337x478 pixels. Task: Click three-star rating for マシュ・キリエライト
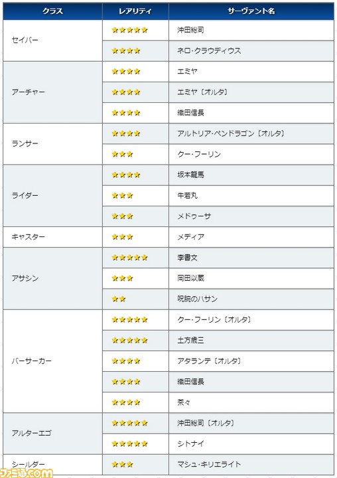click(x=122, y=464)
